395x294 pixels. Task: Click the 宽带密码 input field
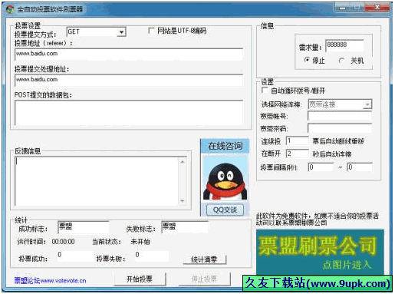point(340,128)
